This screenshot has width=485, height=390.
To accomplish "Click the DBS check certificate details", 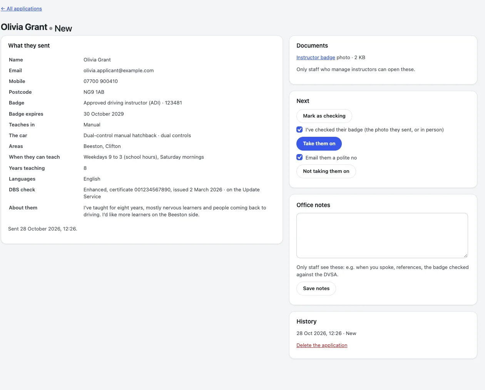I will click(172, 193).
